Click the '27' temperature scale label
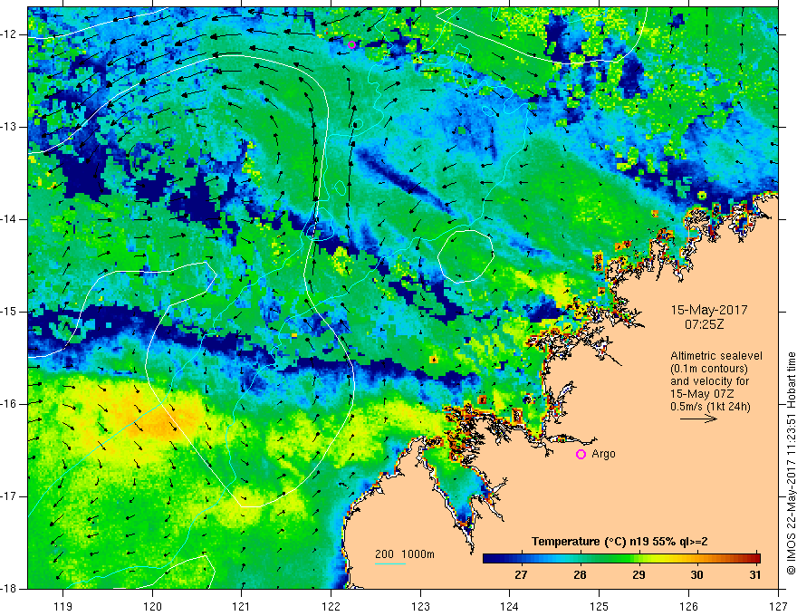 (x=521, y=575)
